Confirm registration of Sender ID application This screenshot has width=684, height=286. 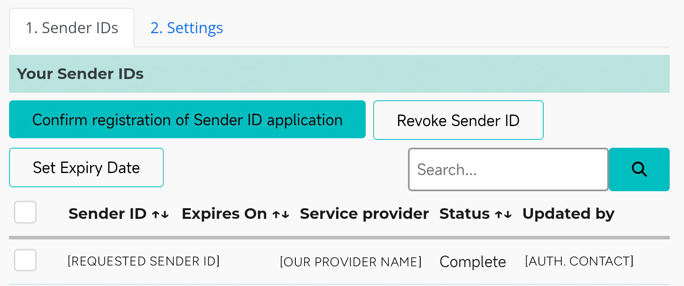187,119
